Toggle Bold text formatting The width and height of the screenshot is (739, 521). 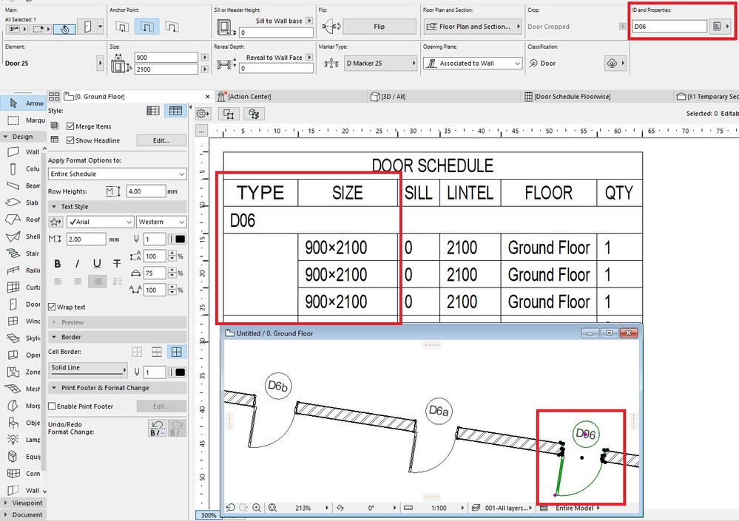tap(58, 264)
